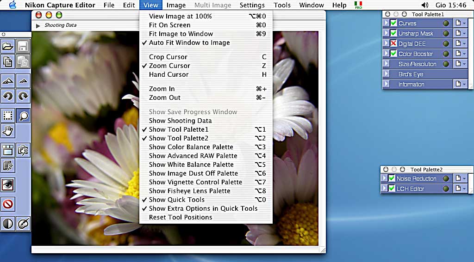This screenshot has width=474, height=262.
Task: Click the green status dot on Color Booster row
Action: click(x=446, y=54)
